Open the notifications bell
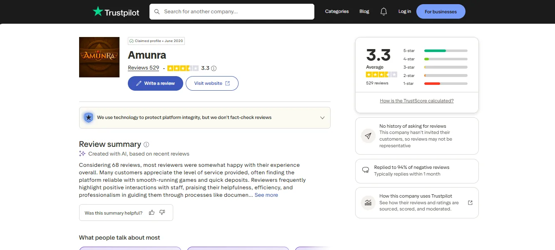This screenshot has width=555, height=250. [384, 12]
